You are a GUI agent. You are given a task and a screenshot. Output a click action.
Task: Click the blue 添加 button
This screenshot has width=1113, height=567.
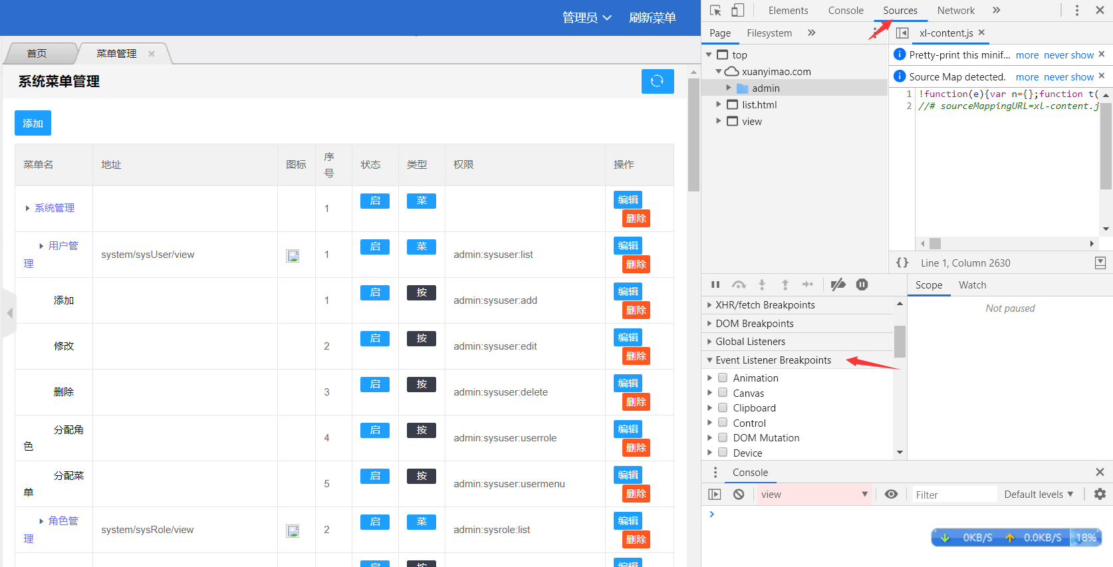(33, 123)
